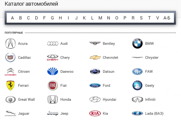Click the Geely logo icon
Screen dimensions: 181x120
(x=137, y=85)
